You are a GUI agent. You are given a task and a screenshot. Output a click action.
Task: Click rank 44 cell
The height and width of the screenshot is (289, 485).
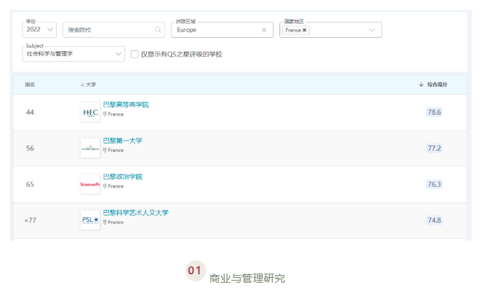click(x=30, y=112)
